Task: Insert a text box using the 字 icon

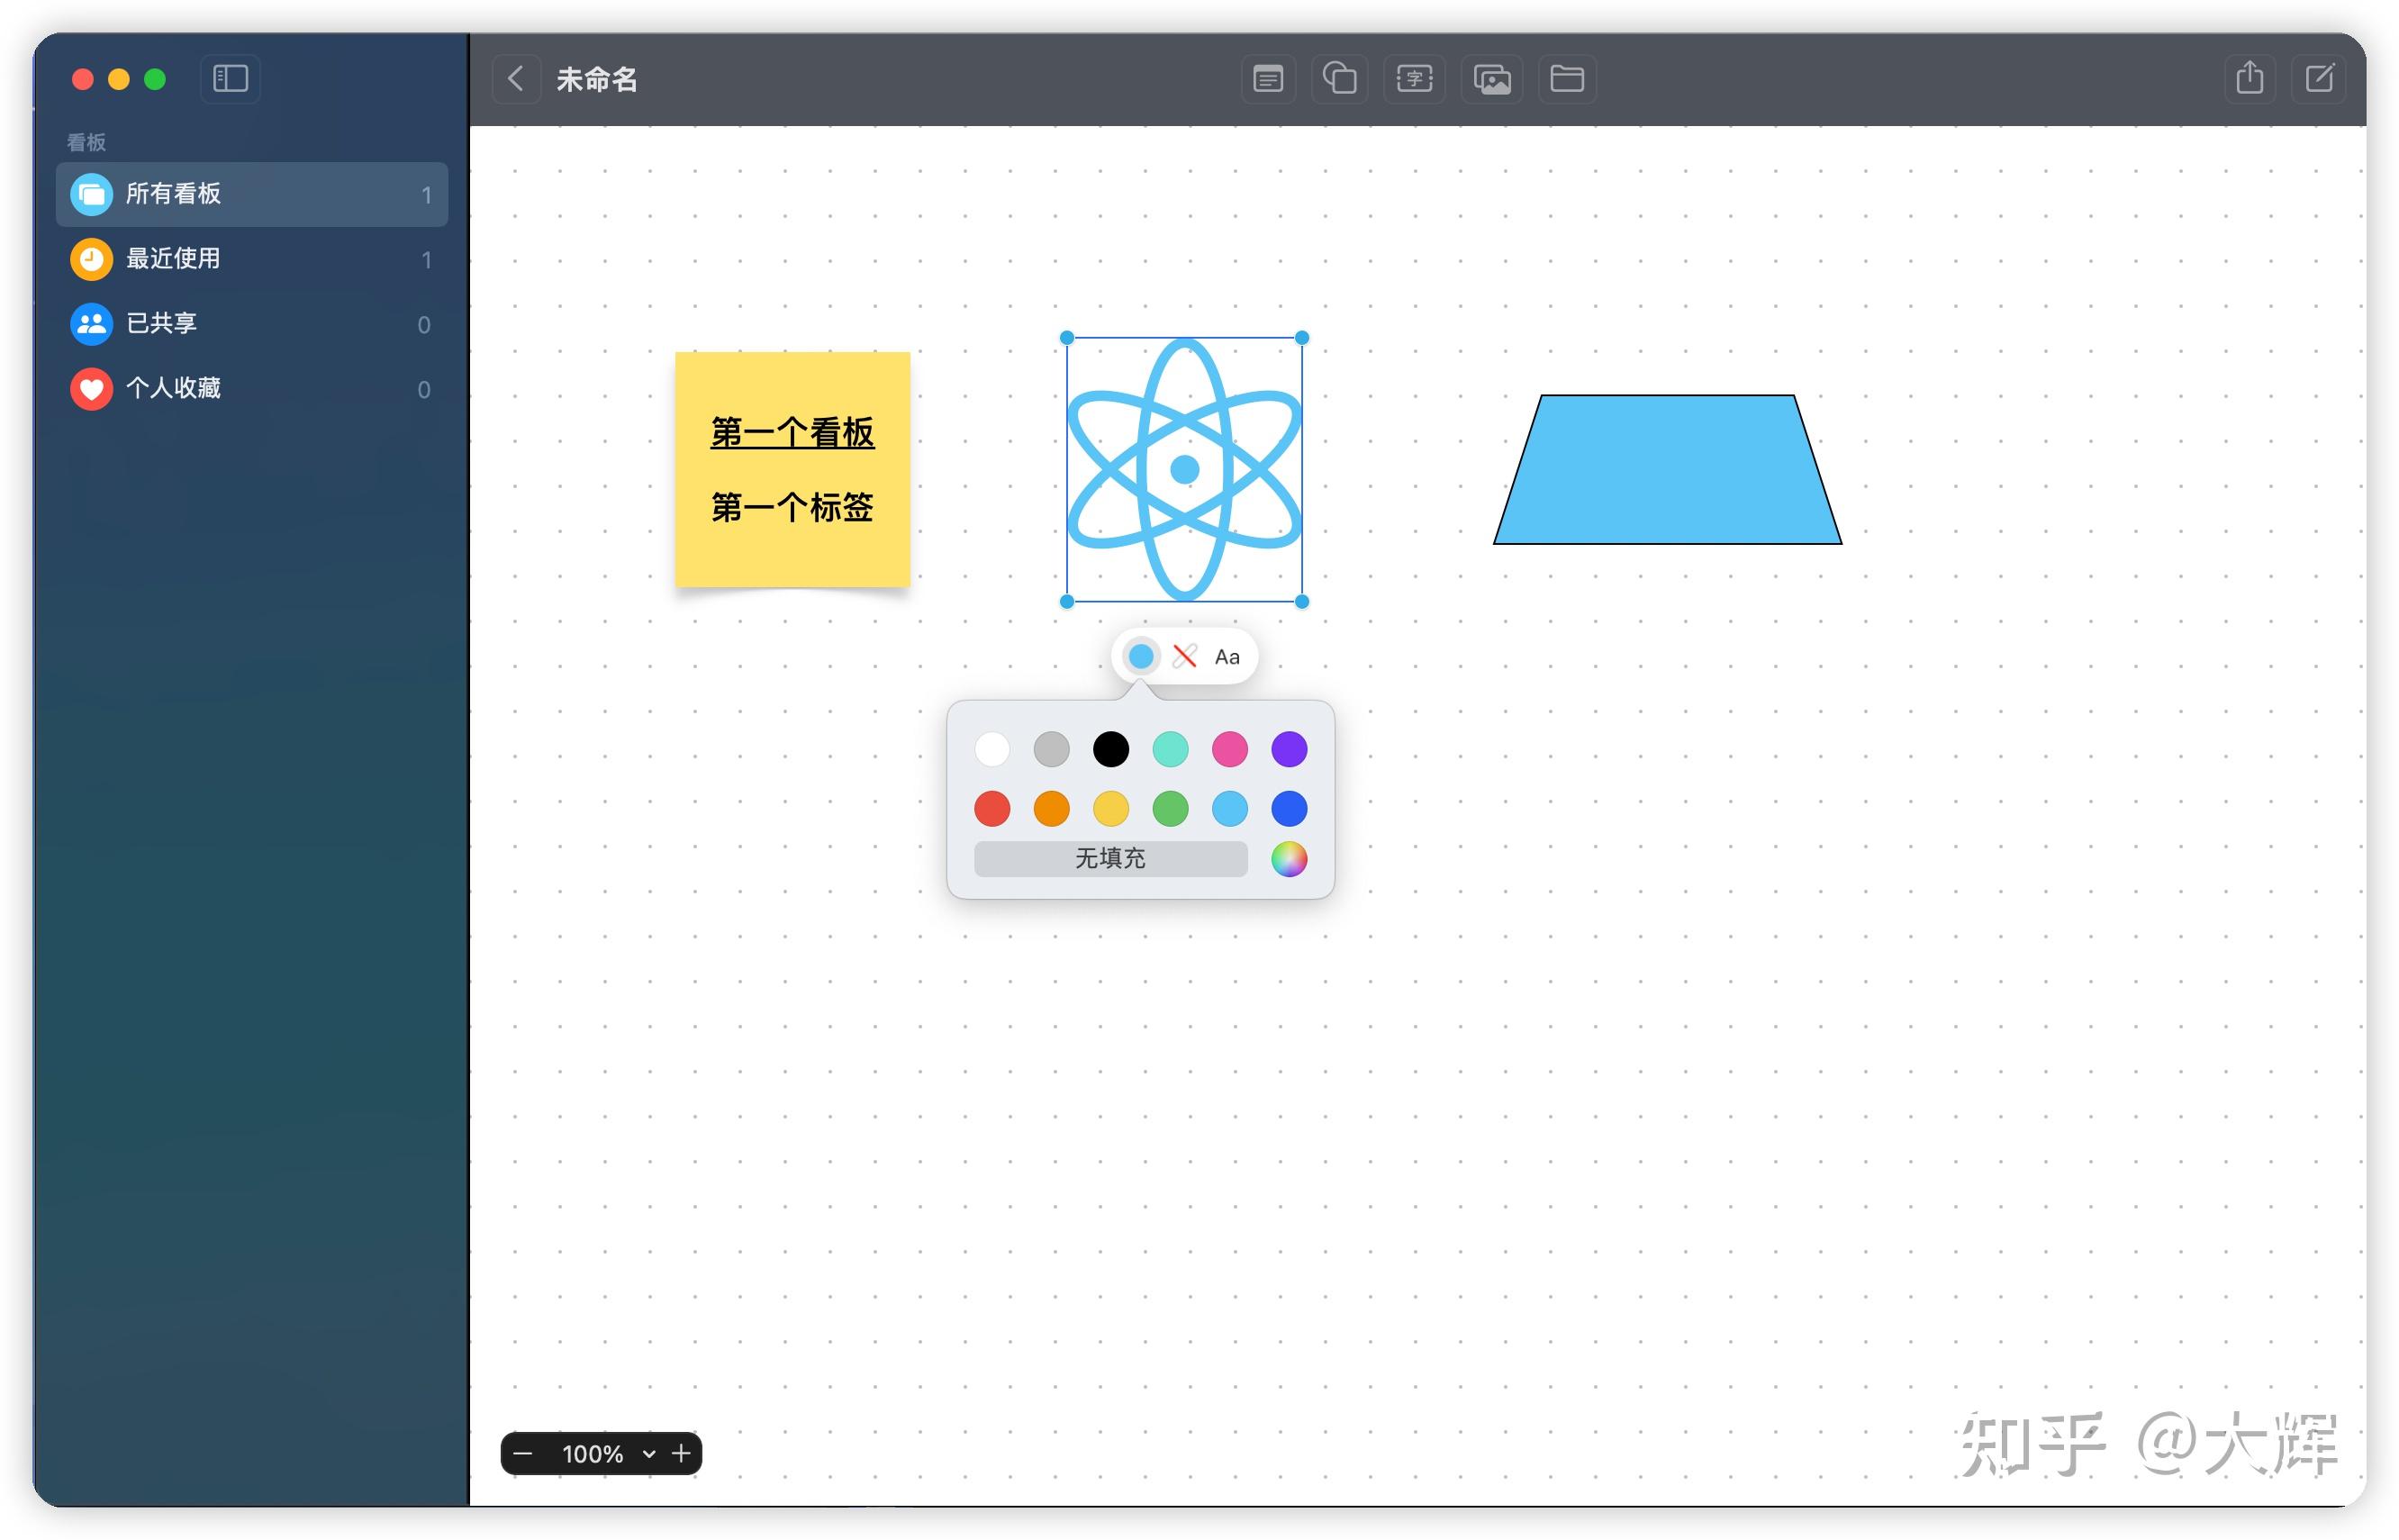Action: (1413, 79)
